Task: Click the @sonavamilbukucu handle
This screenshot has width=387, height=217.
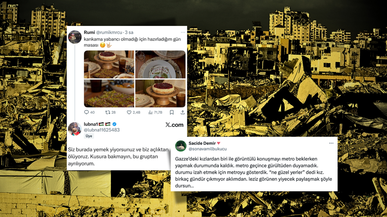Action: click(207, 149)
